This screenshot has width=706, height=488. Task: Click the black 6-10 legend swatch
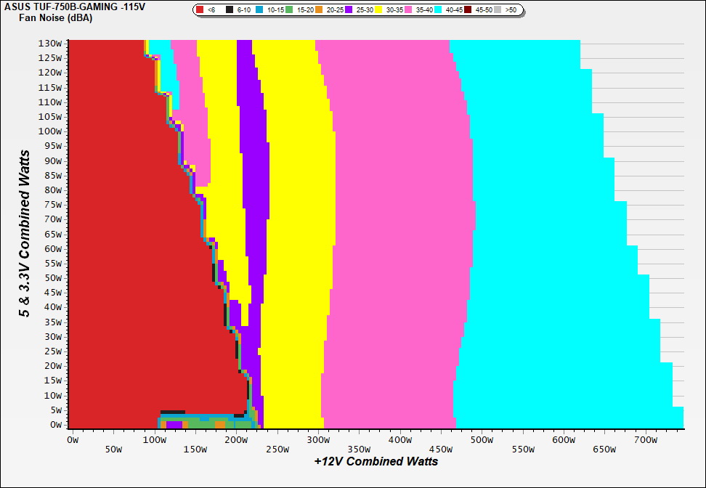click(230, 10)
